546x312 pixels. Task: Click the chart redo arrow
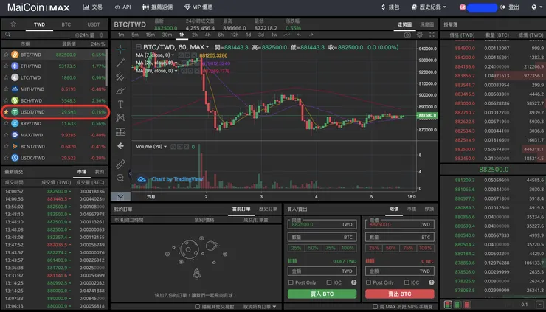311,35
